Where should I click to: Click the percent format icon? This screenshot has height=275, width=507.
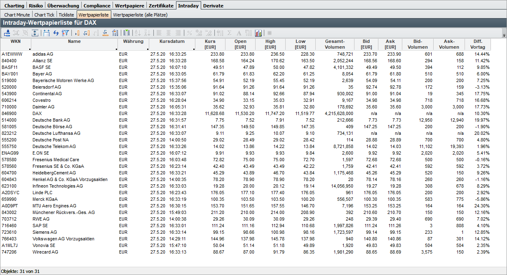(190, 33)
